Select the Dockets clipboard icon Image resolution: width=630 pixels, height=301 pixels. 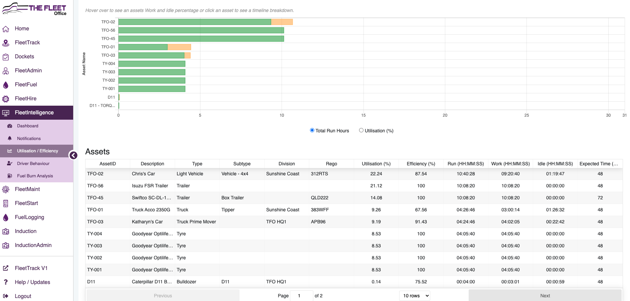click(6, 57)
